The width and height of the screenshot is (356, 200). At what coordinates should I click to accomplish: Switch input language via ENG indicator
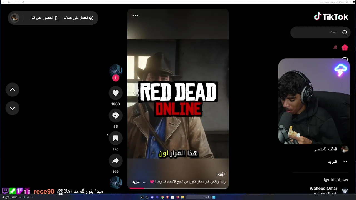20,197
